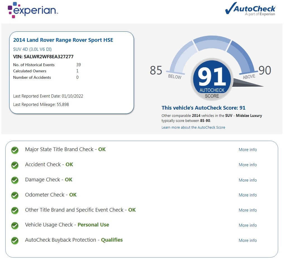
Task: Open More info for Odometer Check
Action: (x=248, y=195)
